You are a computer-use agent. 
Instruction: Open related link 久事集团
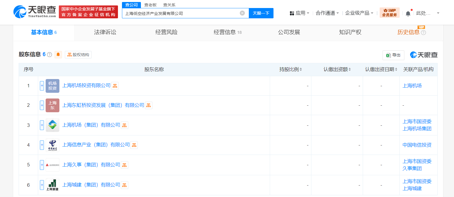(x=412, y=169)
